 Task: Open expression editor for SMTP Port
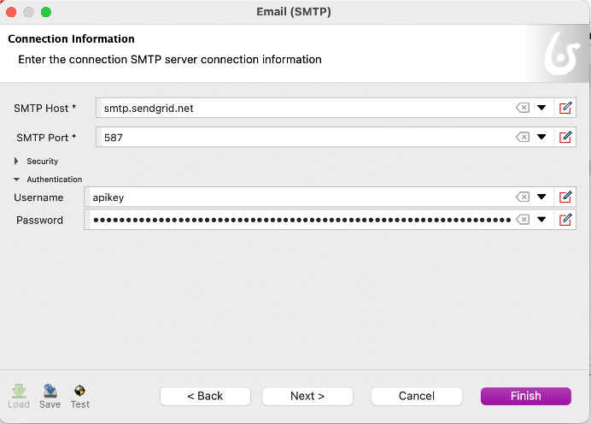pyautogui.click(x=565, y=137)
